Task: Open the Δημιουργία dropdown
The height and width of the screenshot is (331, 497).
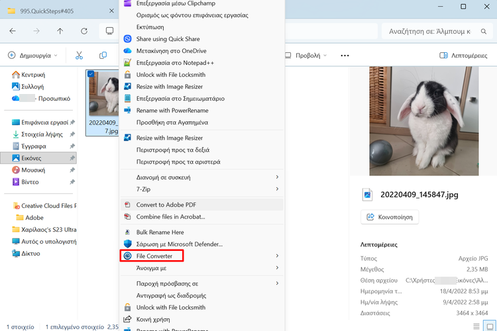Action: [33, 56]
